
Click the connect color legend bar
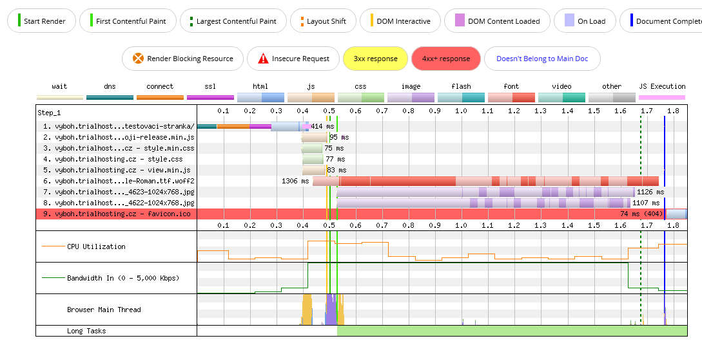160,97
